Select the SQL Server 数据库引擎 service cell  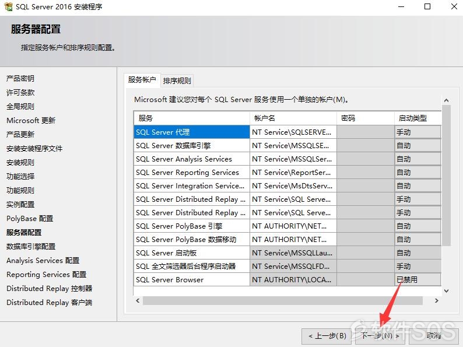click(192, 146)
